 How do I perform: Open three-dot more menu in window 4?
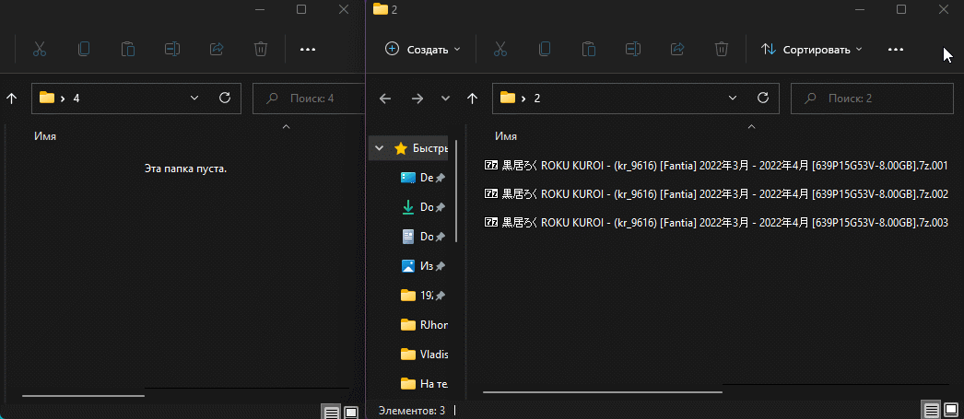click(x=308, y=49)
